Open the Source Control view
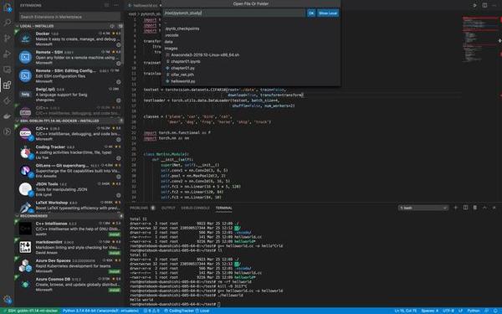Screen dimensions: 502x314 point(7,39)
